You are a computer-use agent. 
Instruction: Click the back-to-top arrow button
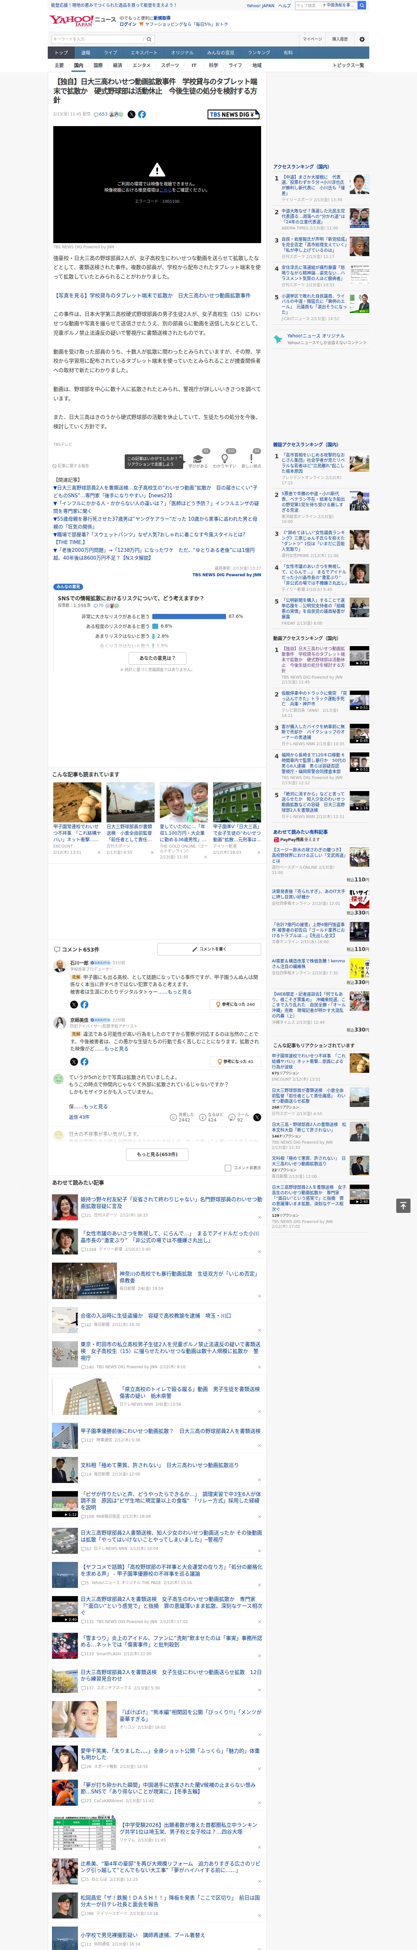coord(403,1205)
